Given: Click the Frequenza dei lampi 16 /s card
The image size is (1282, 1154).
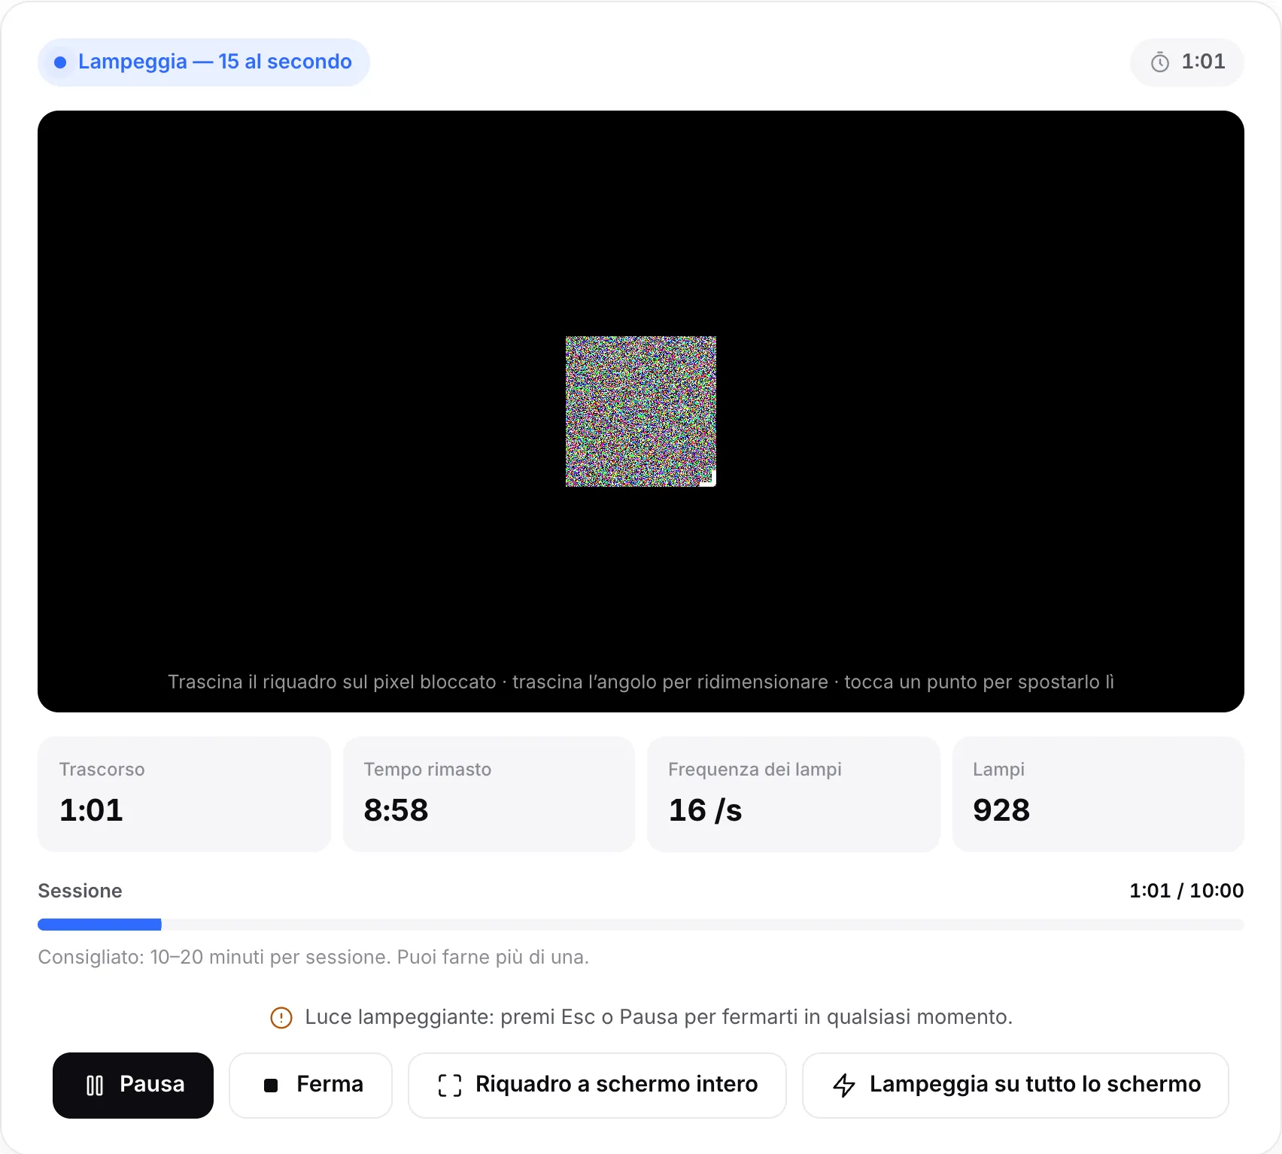Looking at the screenshot, I should pyautogui.click(x=794, y=794).
